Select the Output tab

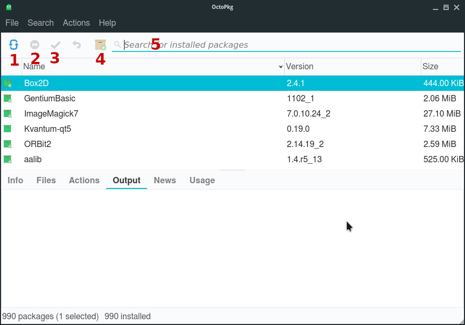pyautogui.click(x=127, y=180)
